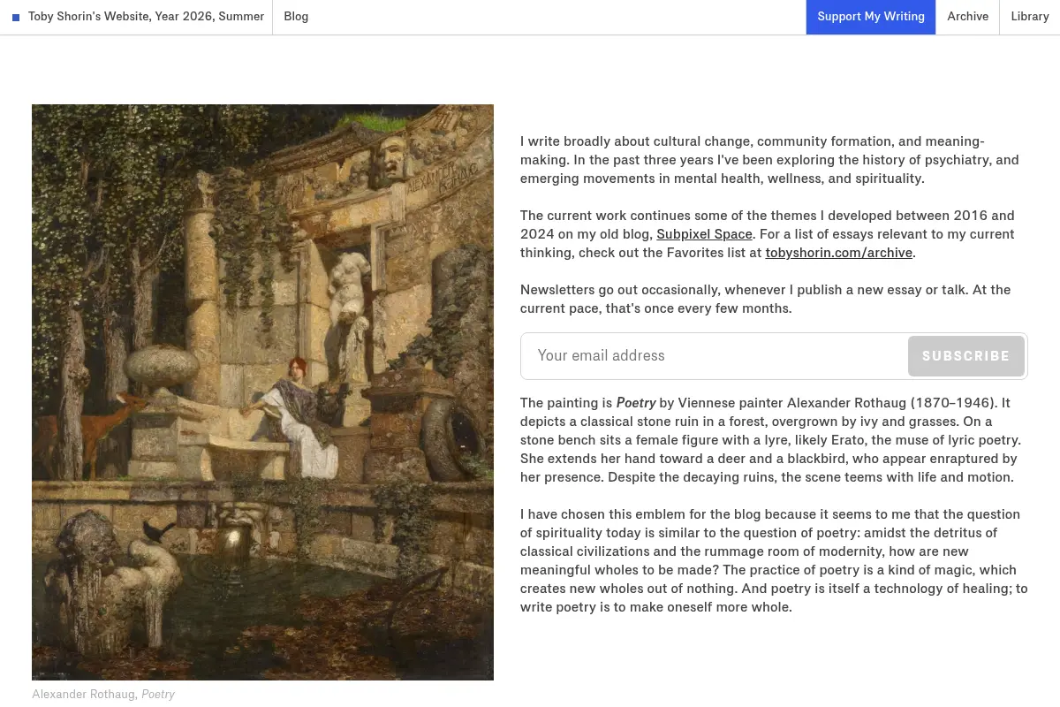1060x707 pixels.
Task: Open the Archive page from header
Action: (967, 17)
